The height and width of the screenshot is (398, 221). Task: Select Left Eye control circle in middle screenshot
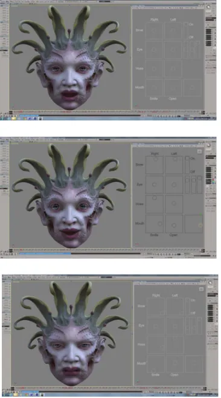tap(174, 185)
